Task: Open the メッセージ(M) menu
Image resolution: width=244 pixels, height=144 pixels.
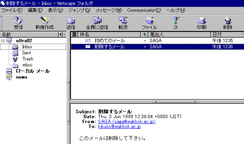Action: 109,10
